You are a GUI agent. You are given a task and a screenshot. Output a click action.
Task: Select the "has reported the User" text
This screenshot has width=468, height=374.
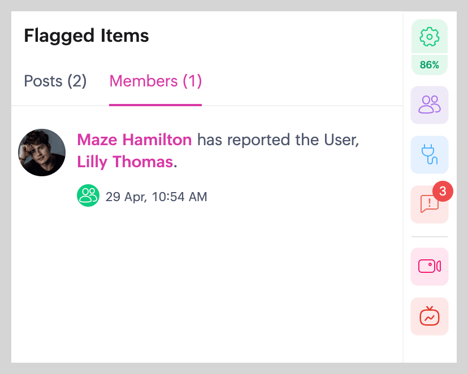pyautogui.click(x=279, y=140)
